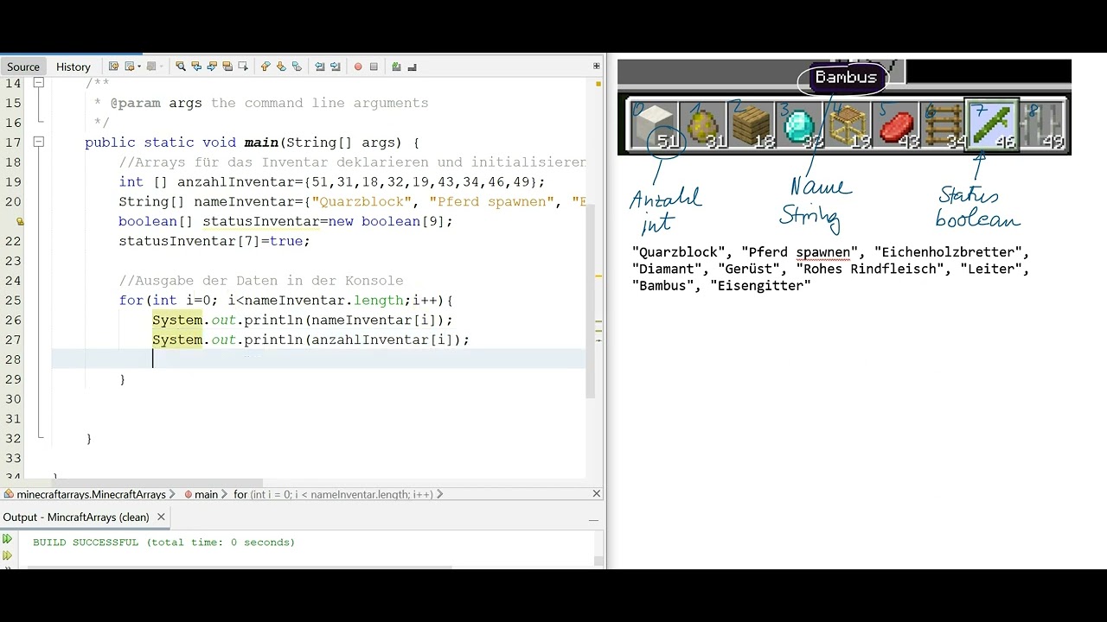
Task: Click the //Ausgabe der Daten comment line
Action: [x=261, y=281]
